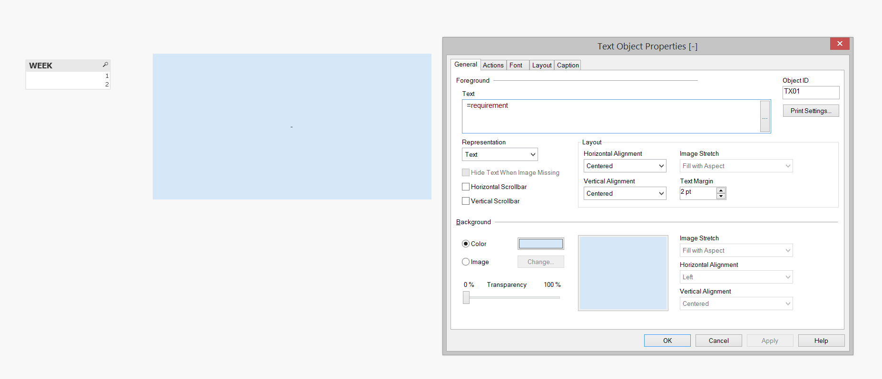Decrease the Text Margin spinner value
The height and width of the screenshot is (379, 882).
click(x=721, y=196)
